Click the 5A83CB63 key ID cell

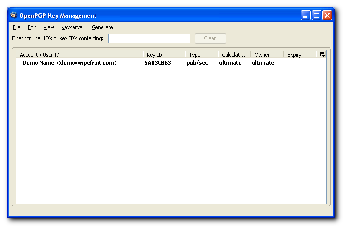pos(158,63)
